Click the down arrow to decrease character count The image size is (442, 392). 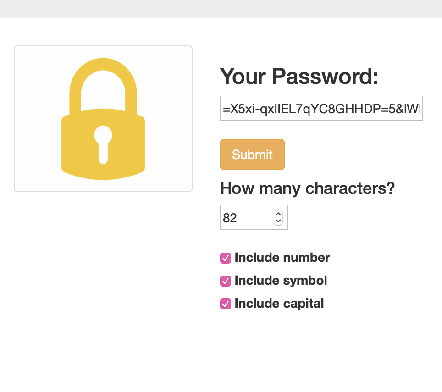(278, 221)
